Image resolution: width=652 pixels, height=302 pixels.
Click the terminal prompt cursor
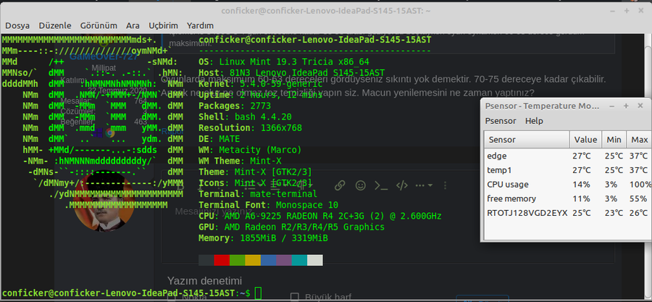(258, 293)
